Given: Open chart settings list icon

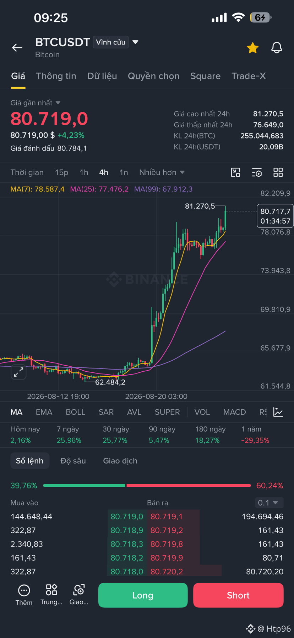Looking at the screenshot, I should pos(257,172).
